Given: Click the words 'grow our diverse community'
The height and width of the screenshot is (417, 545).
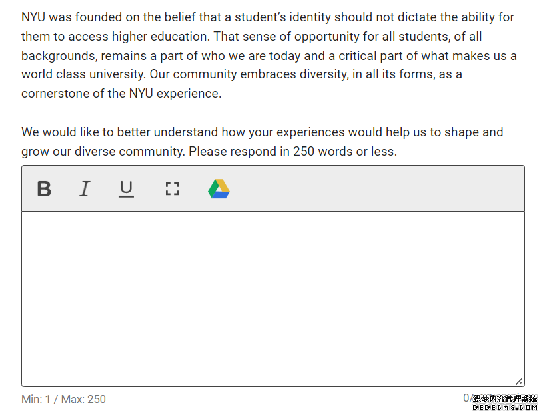Looking at the screenshot, I should coord(103,152).
